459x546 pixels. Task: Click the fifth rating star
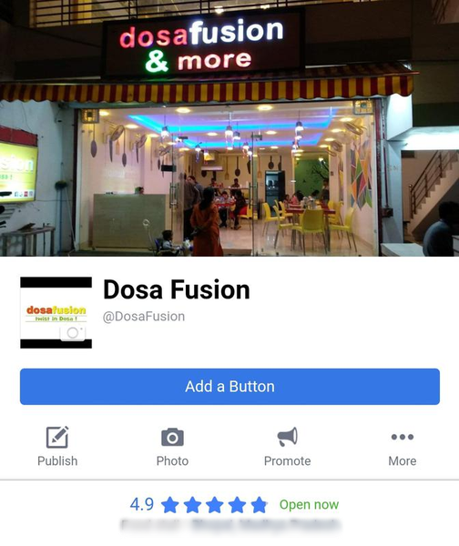coord(259,504)
